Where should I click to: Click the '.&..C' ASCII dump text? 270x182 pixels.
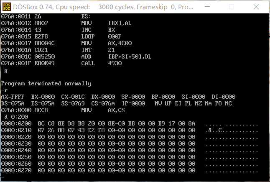click(214, 131)
